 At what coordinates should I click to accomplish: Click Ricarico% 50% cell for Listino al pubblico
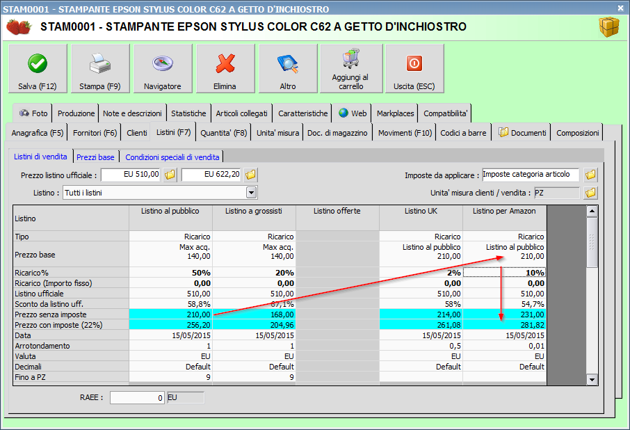[171, 273]
